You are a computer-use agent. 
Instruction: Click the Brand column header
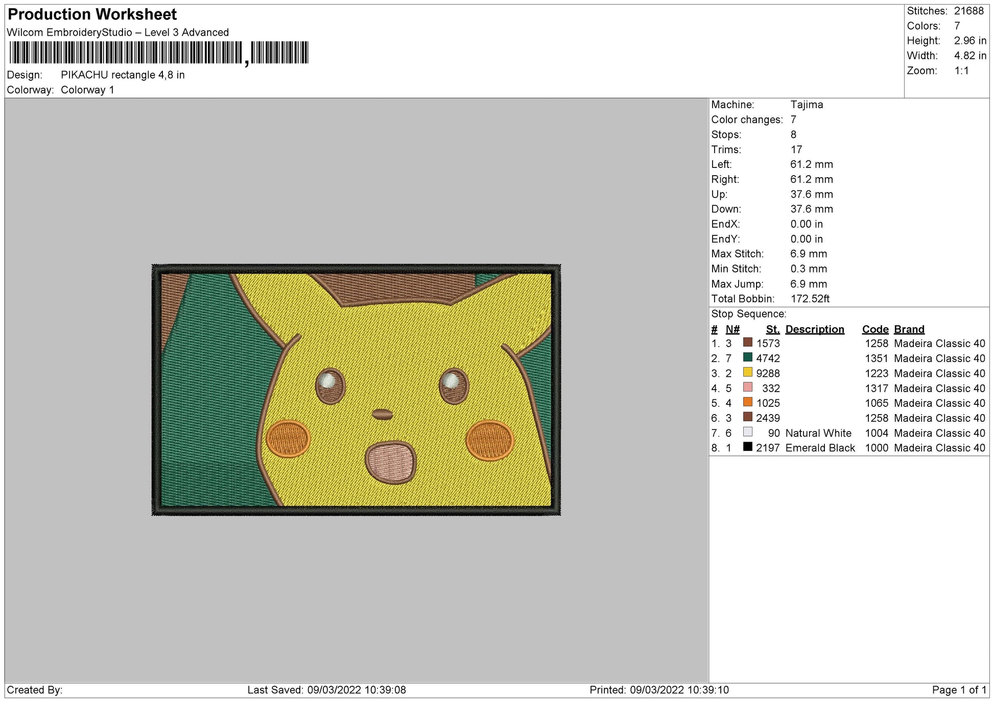click(908, 329)
